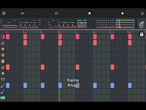This screenshot has width=146, height=110.
Task: Select the orange box drum row icon
Action: (x=3, y=61)
